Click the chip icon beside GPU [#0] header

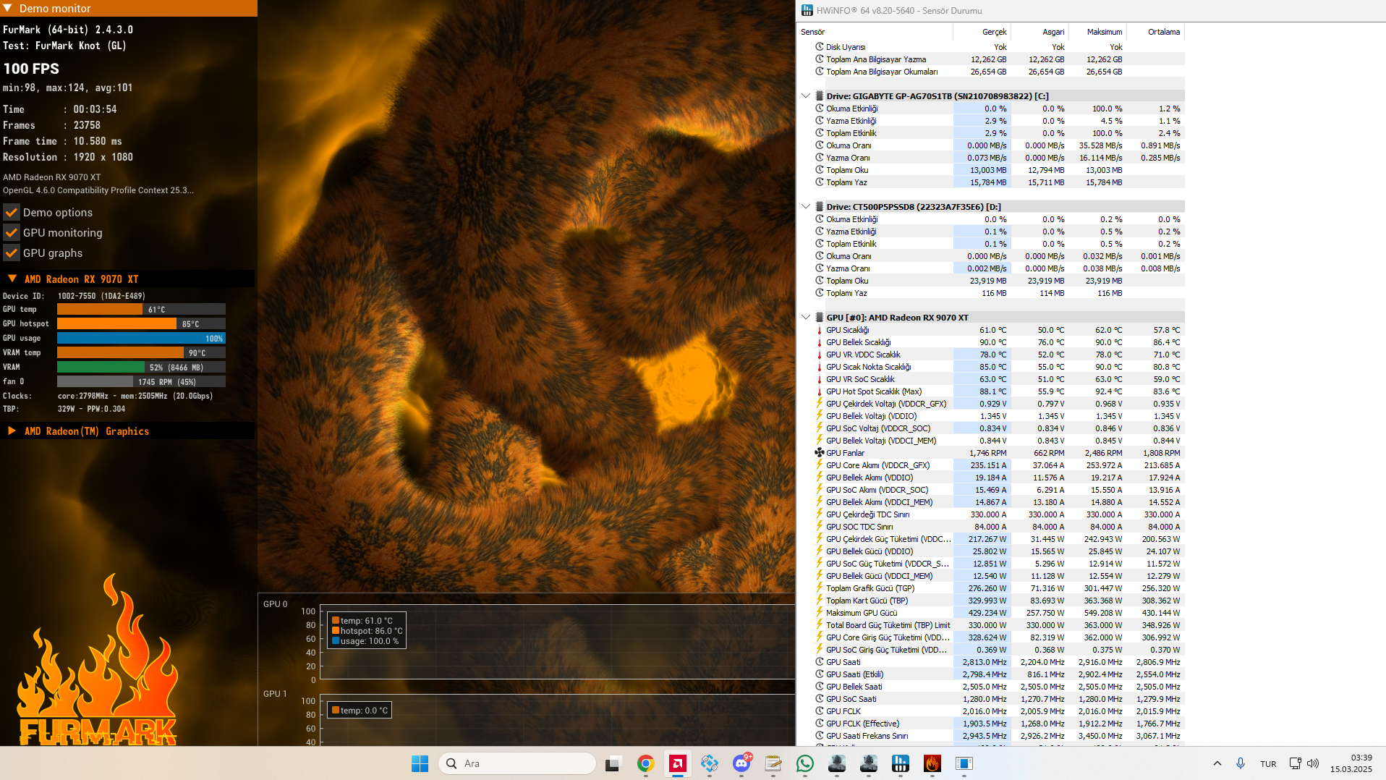pos(820,317)
